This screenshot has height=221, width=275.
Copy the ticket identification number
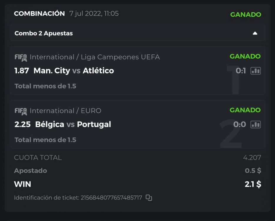point(149,198)
